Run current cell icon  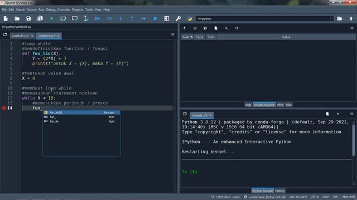(63, 18)
